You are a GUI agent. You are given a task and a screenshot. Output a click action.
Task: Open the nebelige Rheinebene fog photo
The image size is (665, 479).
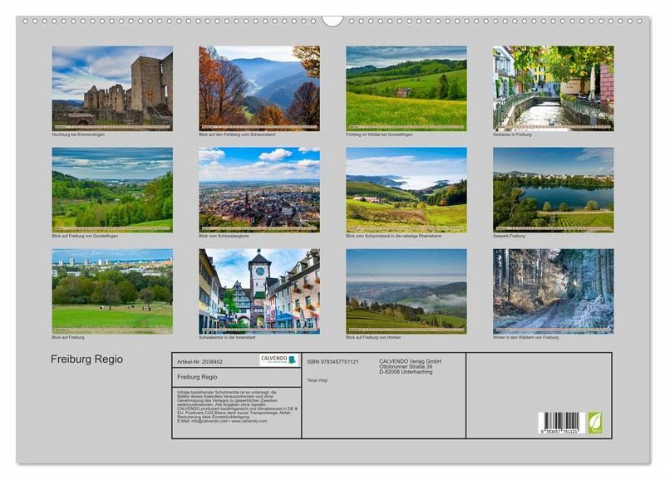coord(406,189)
